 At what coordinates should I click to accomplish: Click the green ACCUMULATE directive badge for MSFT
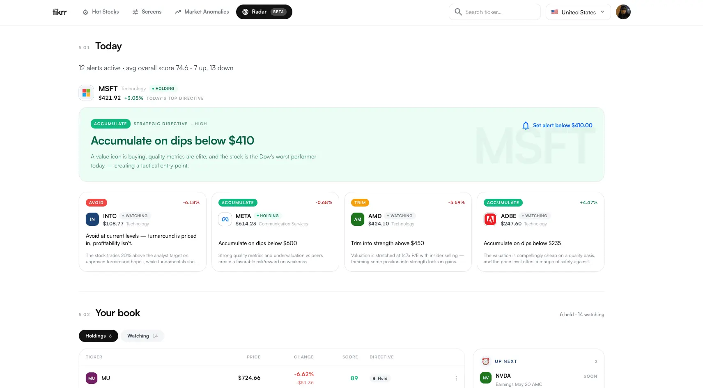[x=110, y=124]
